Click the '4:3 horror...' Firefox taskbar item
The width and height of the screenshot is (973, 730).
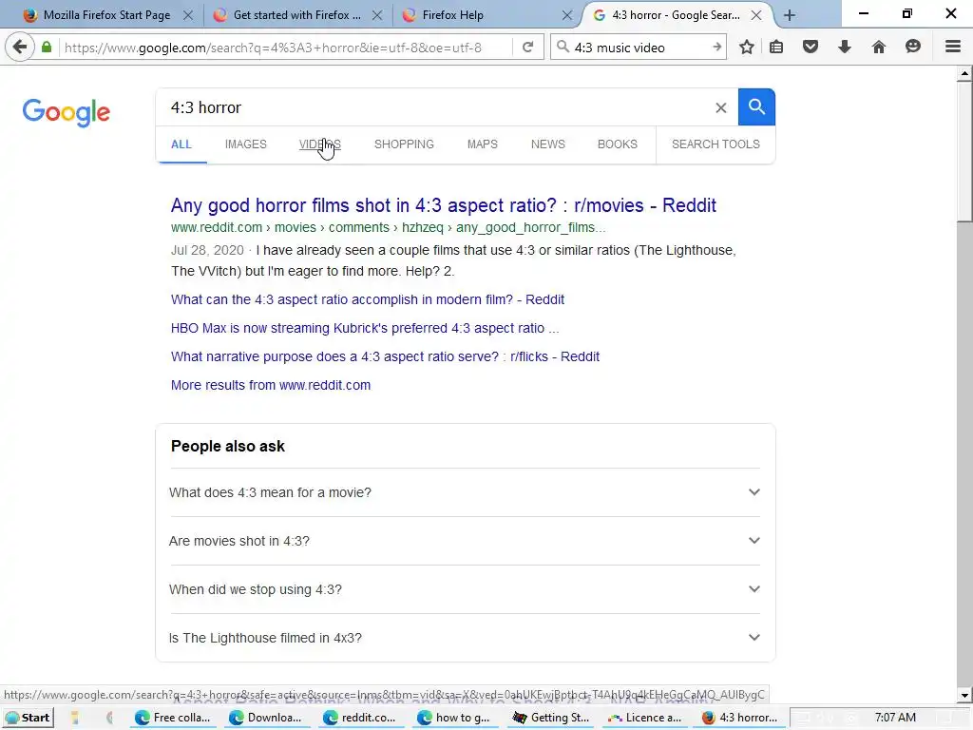[x=741, y=718]
